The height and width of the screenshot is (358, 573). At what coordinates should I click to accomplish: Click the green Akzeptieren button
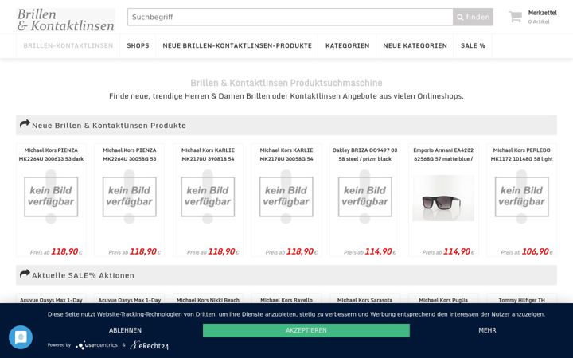tap(306, 330)
